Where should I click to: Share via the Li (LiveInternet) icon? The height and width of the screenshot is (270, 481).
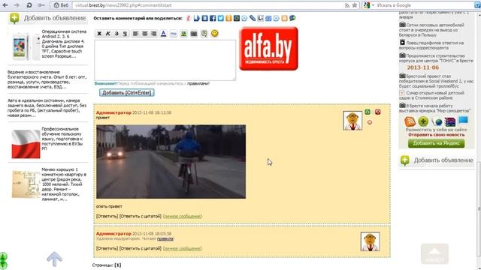point(260,18)
